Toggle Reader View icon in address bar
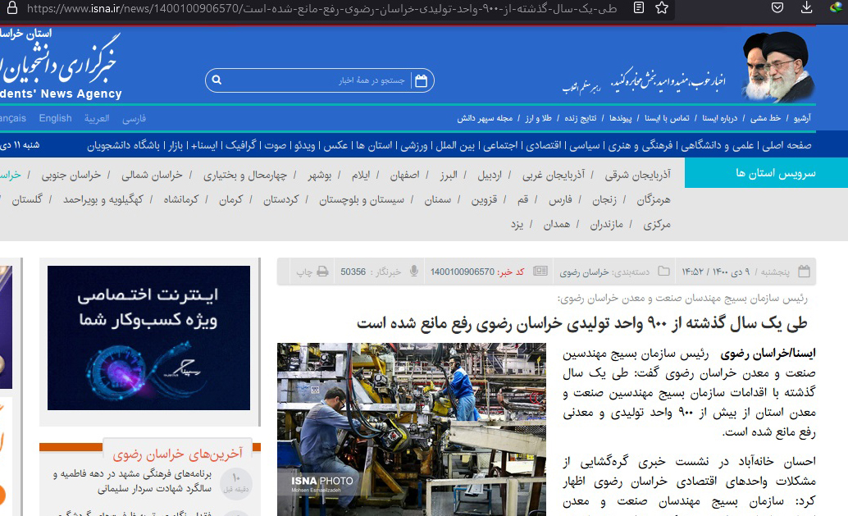Image resolution: width=848 pixels, height=516 pixels. [639, 9]
